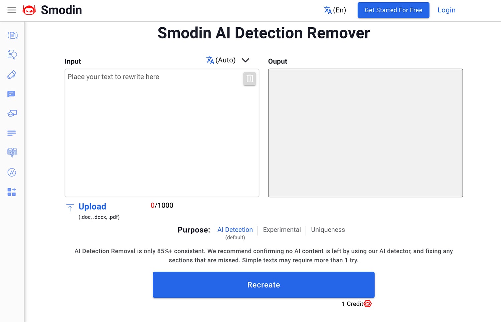Image resolution: width=501 pixels, height=322 pixels.
Task: Open the chat bubble icon in sidebar
Action: tap(11, 94)
